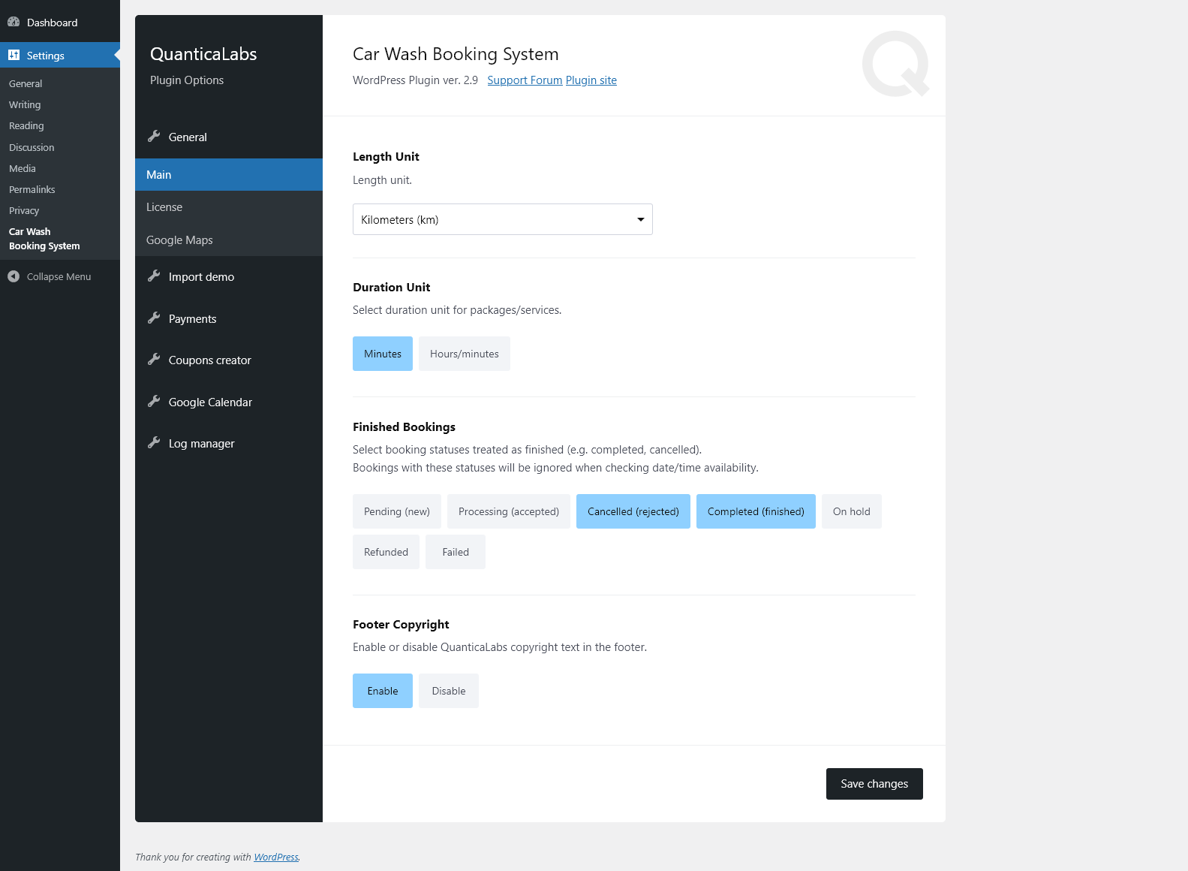Click the WordPress footer link
This screenshot has width=1188, height=871.
coord(275,857)
